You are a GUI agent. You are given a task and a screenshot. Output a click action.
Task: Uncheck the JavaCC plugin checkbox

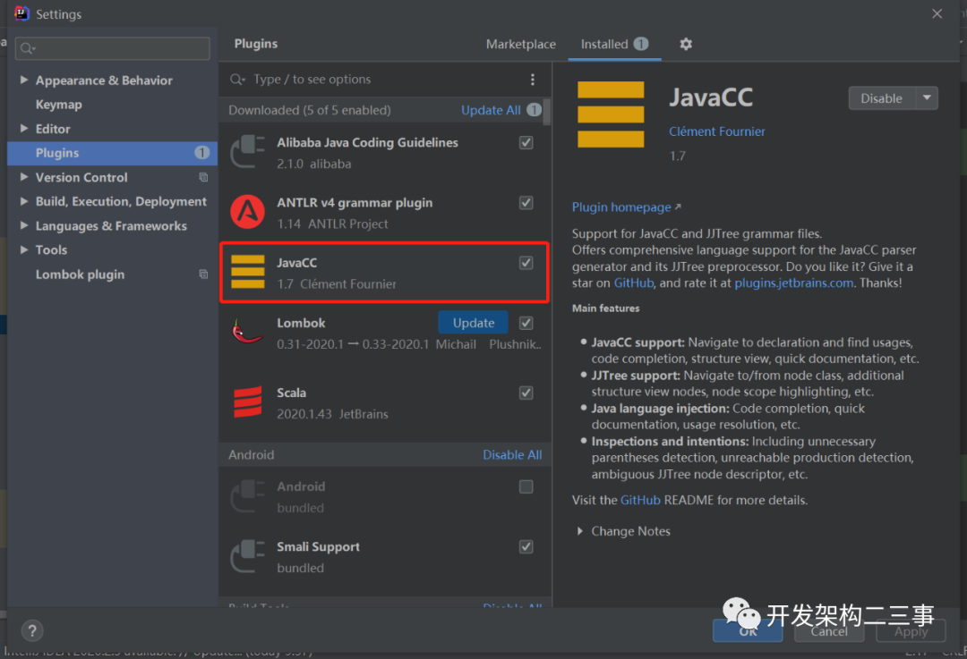526,263
